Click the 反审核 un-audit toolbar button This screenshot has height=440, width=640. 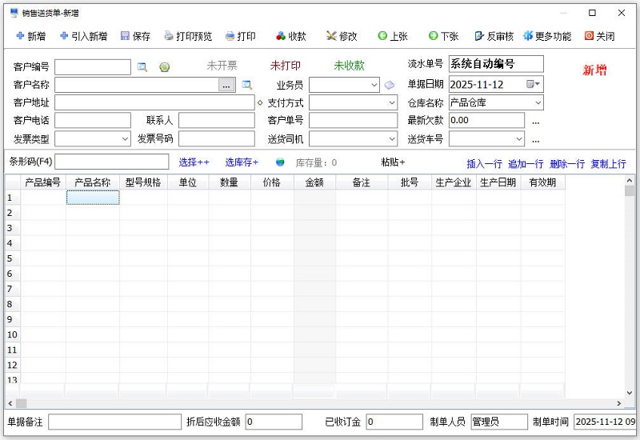point(494,36)
